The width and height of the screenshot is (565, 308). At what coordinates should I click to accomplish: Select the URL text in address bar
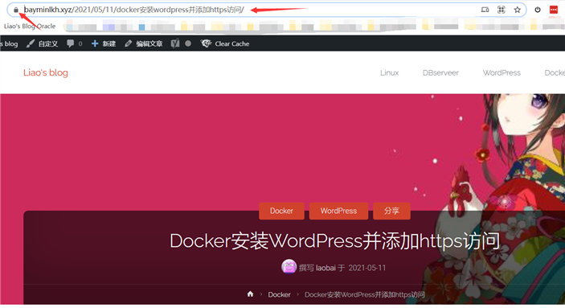click(134, 10)
